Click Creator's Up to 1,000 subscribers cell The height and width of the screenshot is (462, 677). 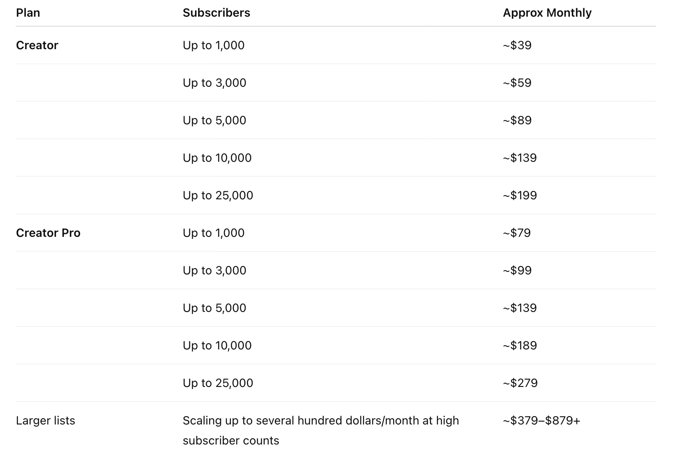(213, 45)
